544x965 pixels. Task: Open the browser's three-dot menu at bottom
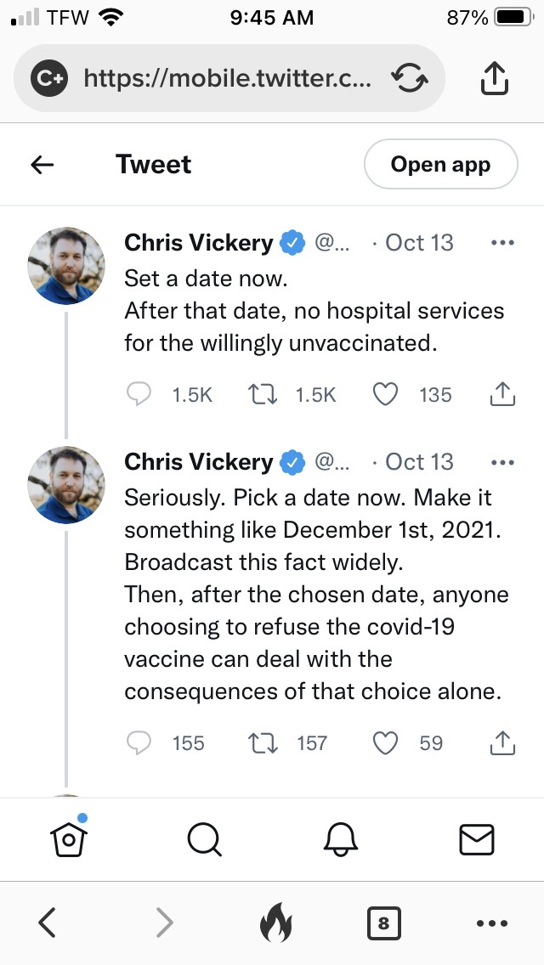(491, 923)
